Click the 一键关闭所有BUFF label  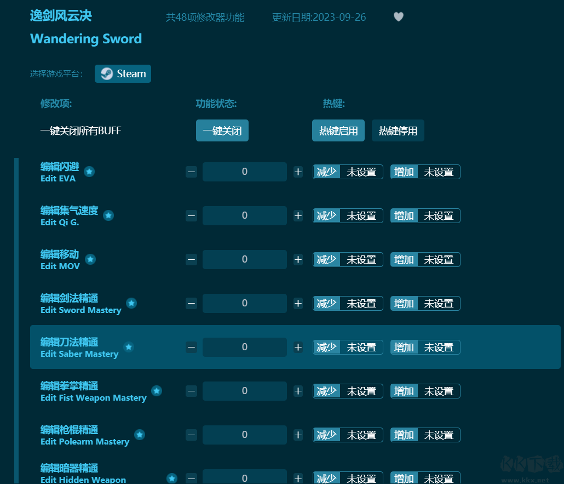pyautogui.click(x=80, y=130)
